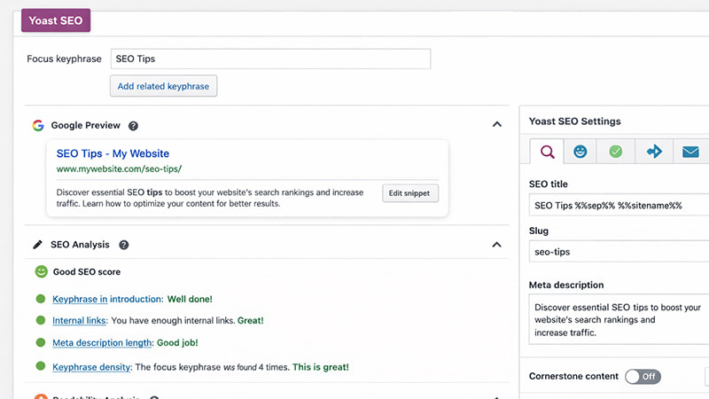709x399 pixels.
Task: Click the SEO Analysis section heading
Action: coord(80,245)
